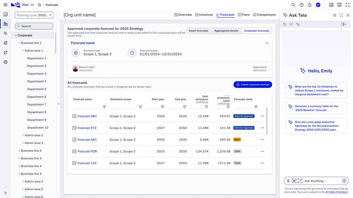Image resolution: width=353 pixels, height=198 pixels.
Task: Collapse Admin area 1 tree node
Action: pos(23,51)
